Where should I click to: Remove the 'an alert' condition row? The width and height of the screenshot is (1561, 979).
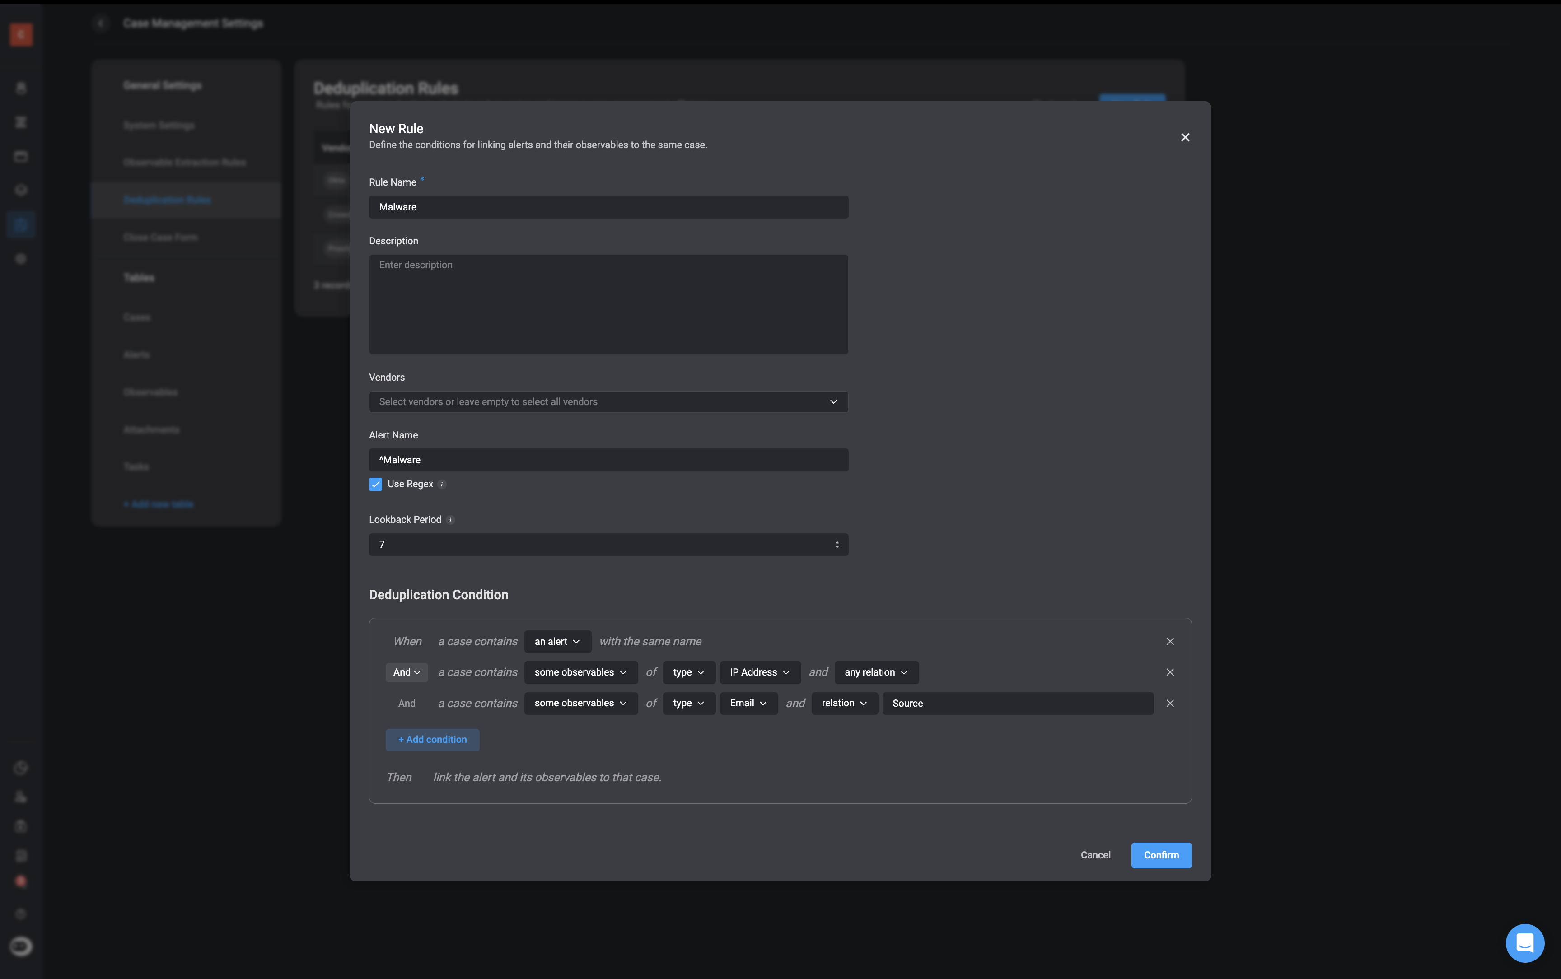coord(1170,641)
